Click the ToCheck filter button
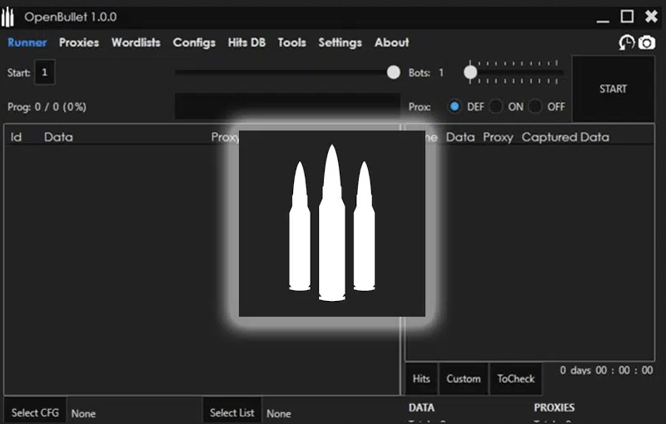 [515, 378]
